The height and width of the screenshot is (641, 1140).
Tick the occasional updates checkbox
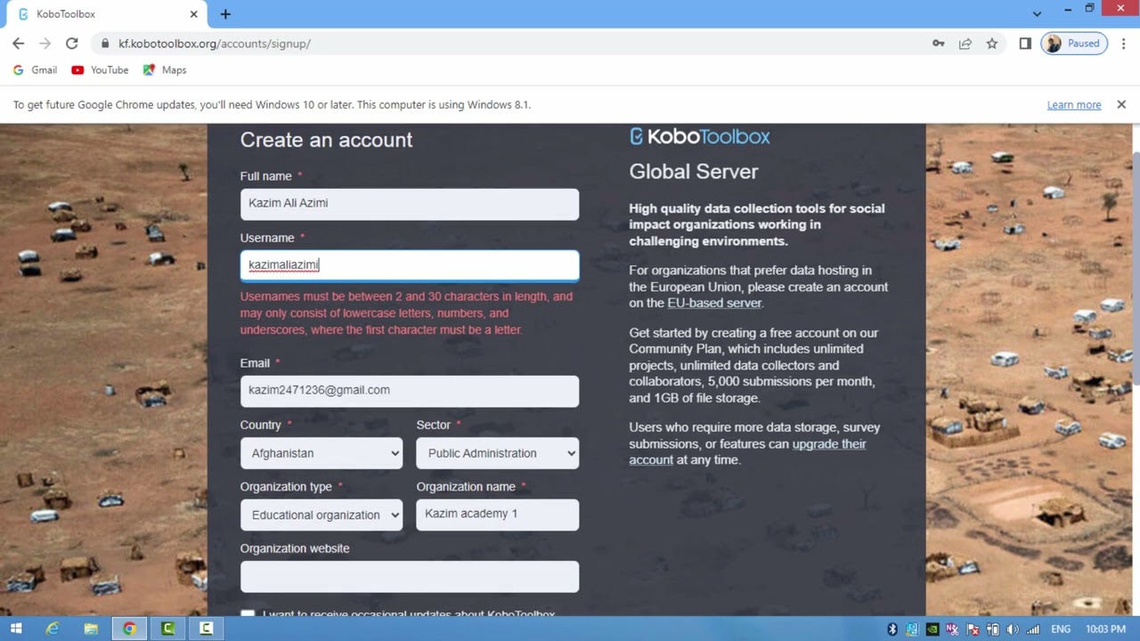(x=248, y=614)
